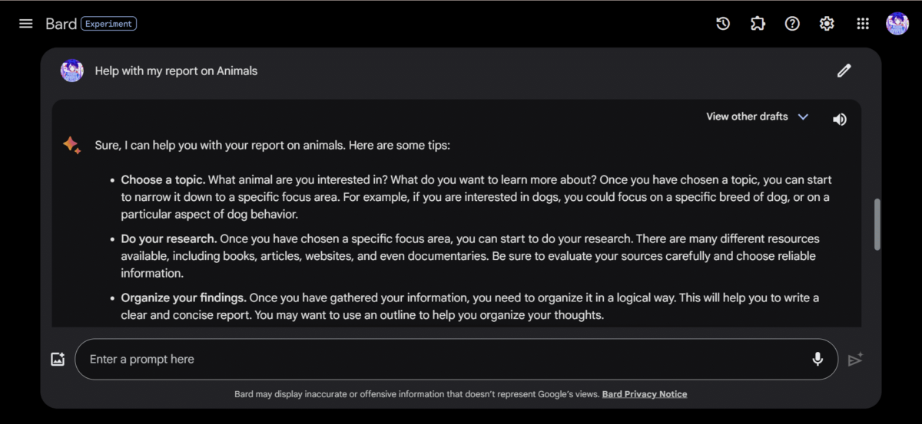Viewport: 922px width, 424px height.
Task: Open the help question mark icon
Action: click(792, 24)
